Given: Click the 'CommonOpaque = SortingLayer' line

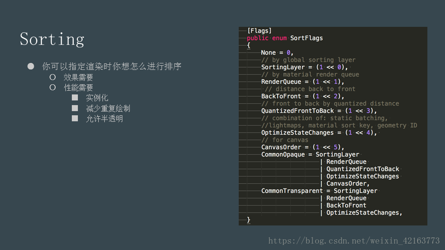Looking at the screenshot, I should (x=310, y=155).
